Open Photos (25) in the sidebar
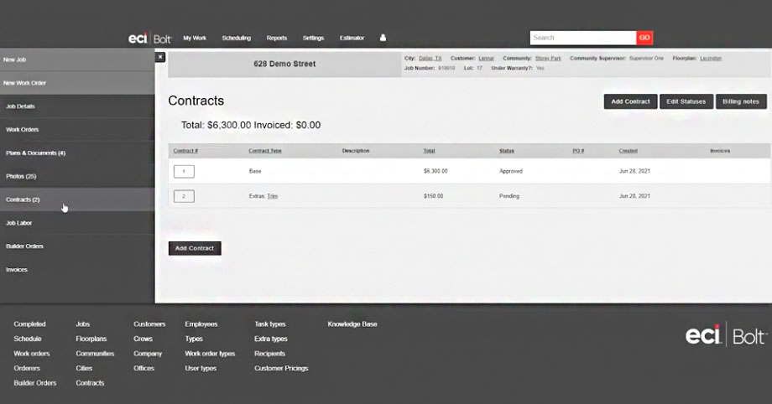 point(21,176)
